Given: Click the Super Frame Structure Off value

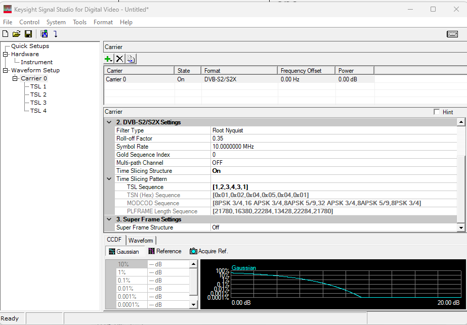Looking at the screenshot, I should coord(333,227).
